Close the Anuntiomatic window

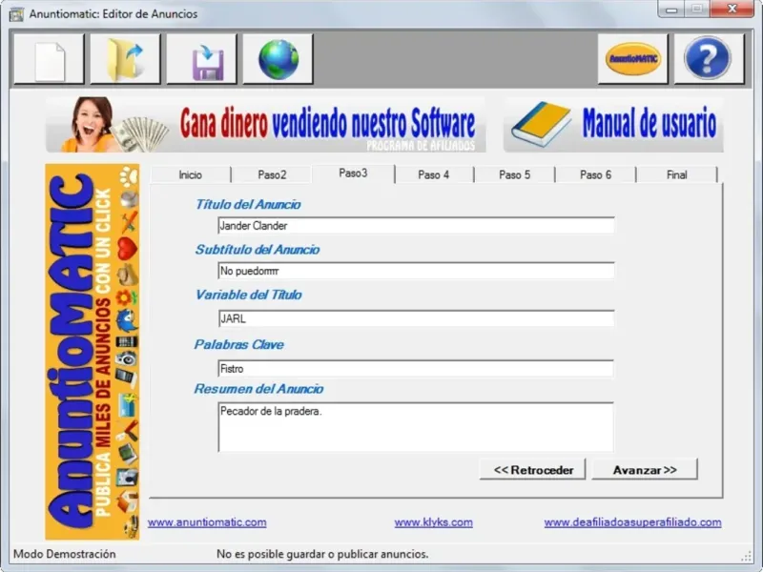coord(732,10)
